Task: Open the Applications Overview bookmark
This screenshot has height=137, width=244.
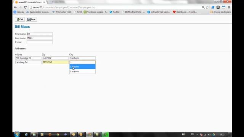Action: coord(38,12)
